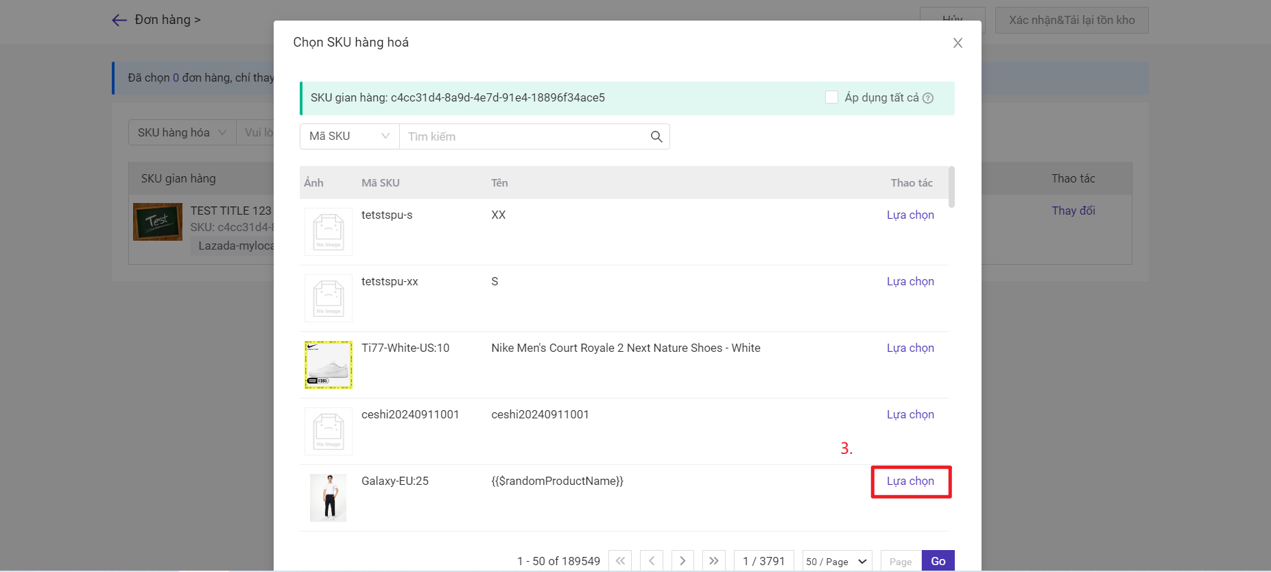The width and height of the screenshot is (1271, 572).
Task: Close the Chọn SKU hàng hoá dialog
Action: 958,43
